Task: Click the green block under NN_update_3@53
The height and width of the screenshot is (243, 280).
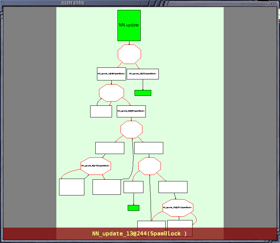Action: click(x=143, y=93)
